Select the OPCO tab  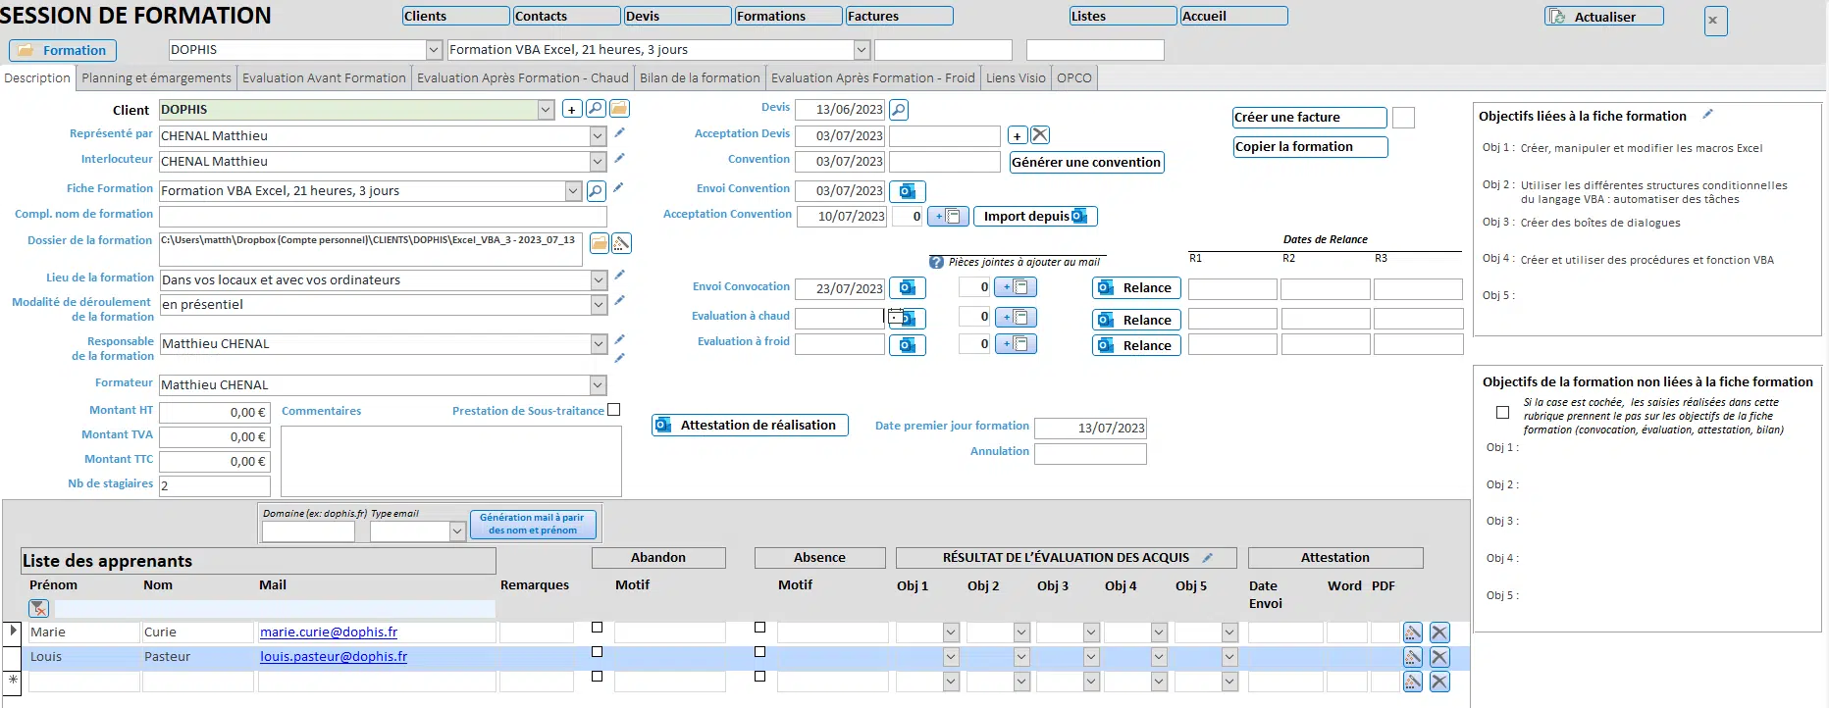1073,78
